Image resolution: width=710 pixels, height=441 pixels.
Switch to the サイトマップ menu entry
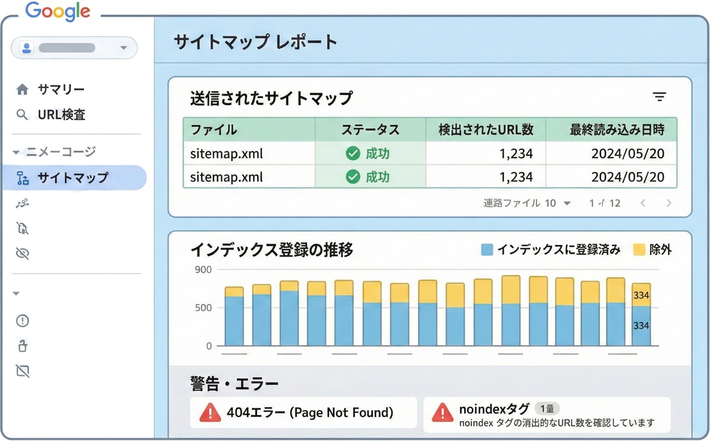click(x=74, y=178)
